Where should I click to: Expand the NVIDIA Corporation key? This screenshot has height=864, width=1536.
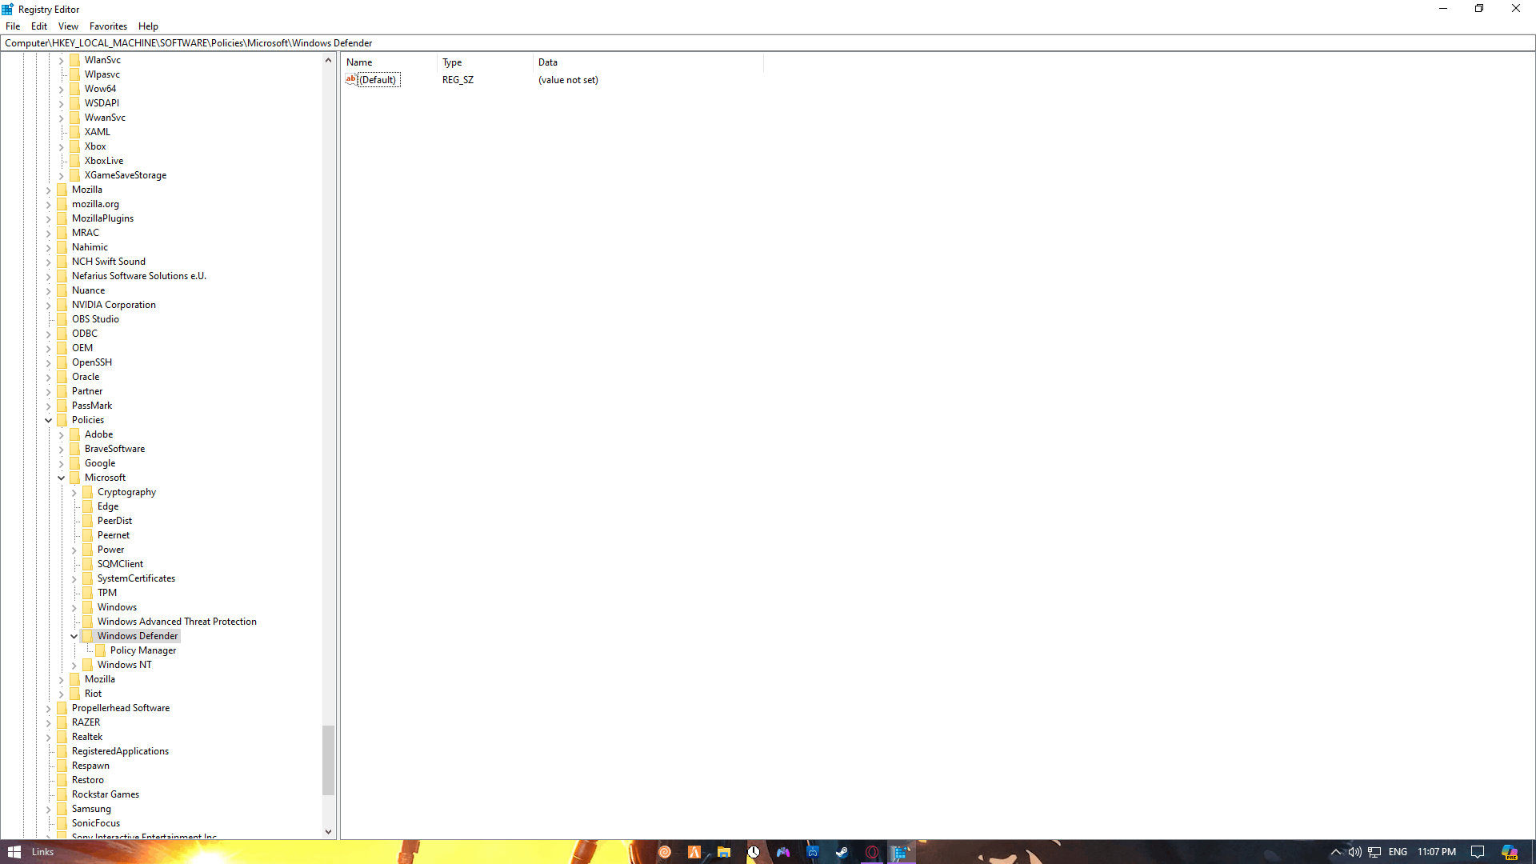pyautogui.click(x=49, y=306)
